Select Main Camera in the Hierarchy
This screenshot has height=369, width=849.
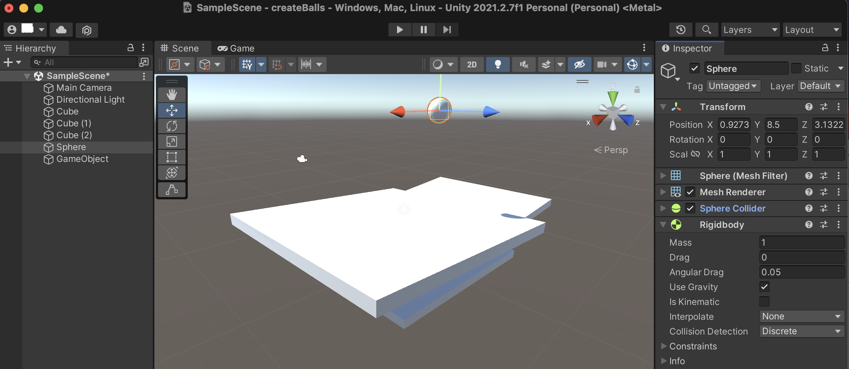point(84,88)
